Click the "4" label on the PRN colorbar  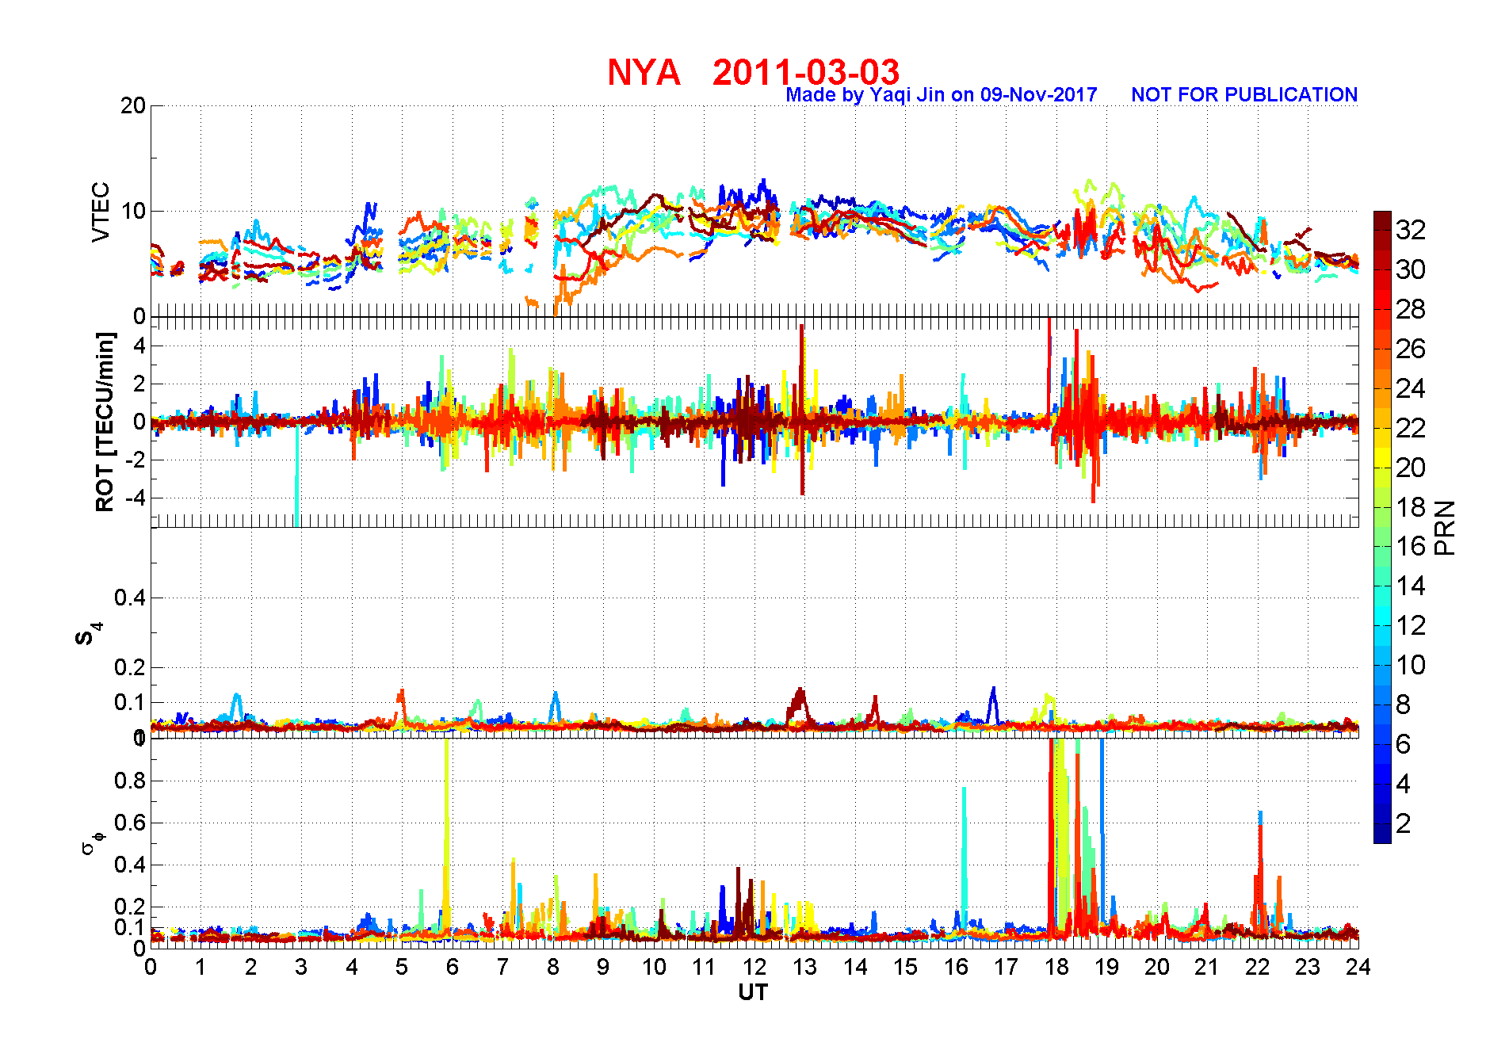pos(1404,784)
